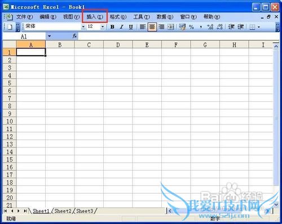Click vertical scrollbar up arrow
The width and height of the screenshot is (282, 224).
tap(276, 46)
